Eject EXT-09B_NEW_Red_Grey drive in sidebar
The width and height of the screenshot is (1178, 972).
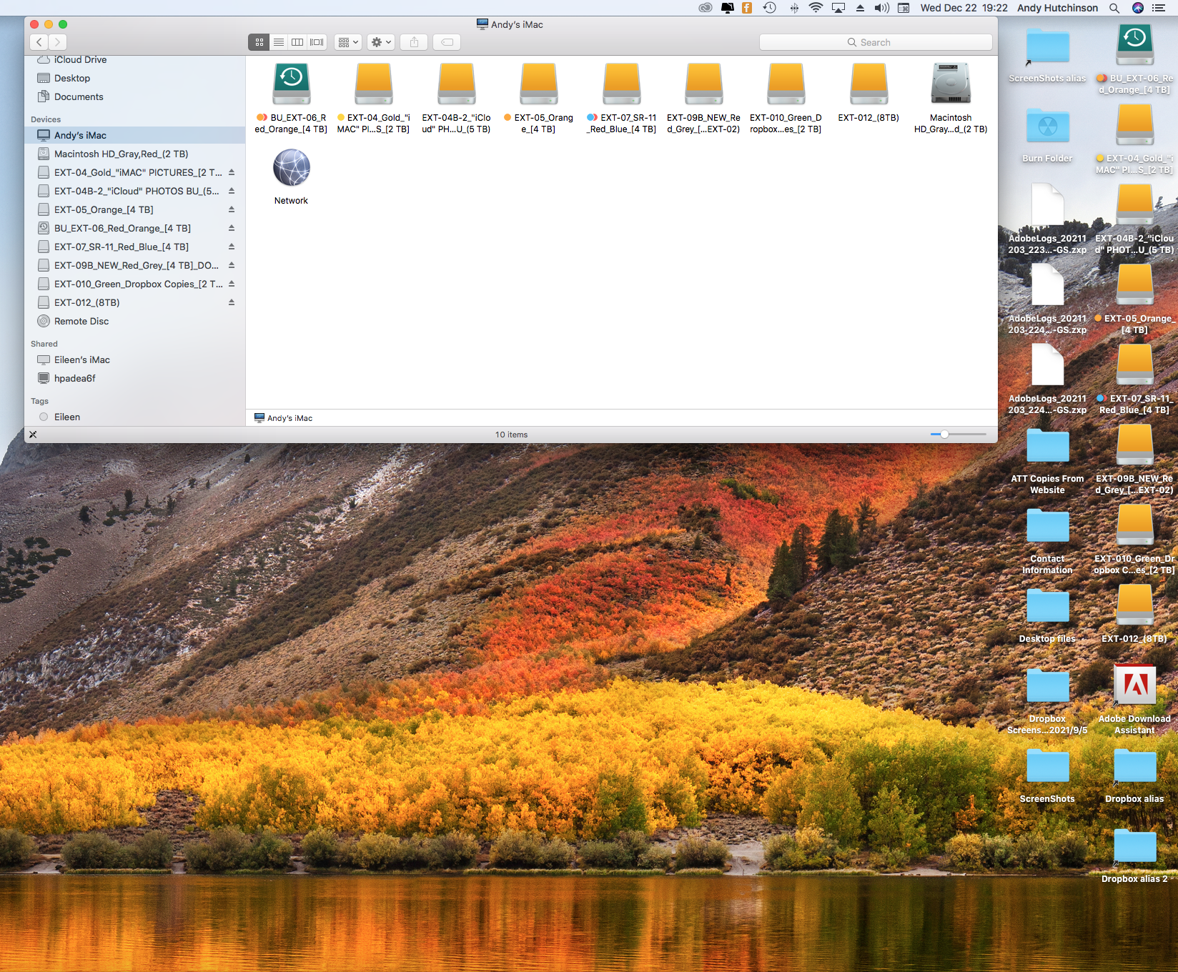click(232, 265)
